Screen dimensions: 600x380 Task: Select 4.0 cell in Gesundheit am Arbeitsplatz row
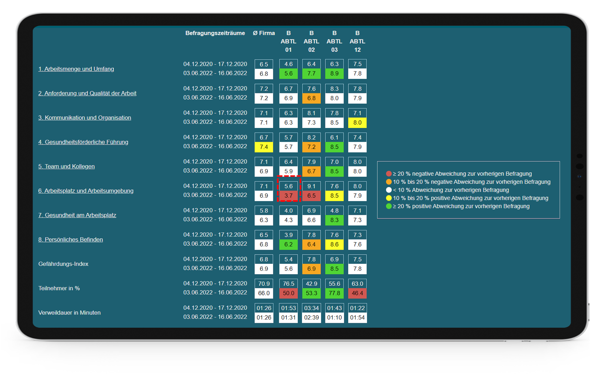[x=289, y=210]
